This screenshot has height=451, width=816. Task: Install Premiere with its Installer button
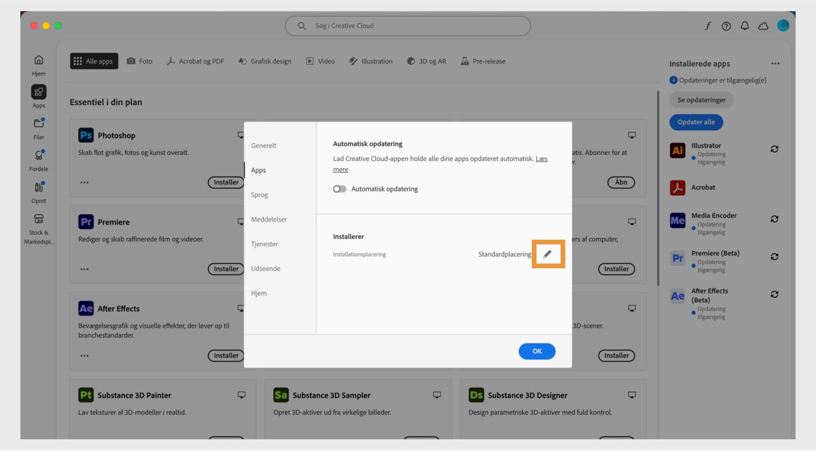[226, 269]
